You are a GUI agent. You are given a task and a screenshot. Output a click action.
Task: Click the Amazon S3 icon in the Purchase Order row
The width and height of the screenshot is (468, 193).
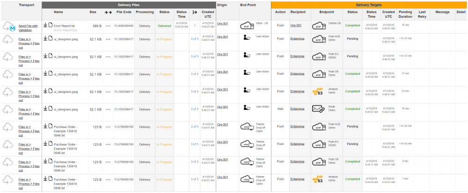point(319,179)
